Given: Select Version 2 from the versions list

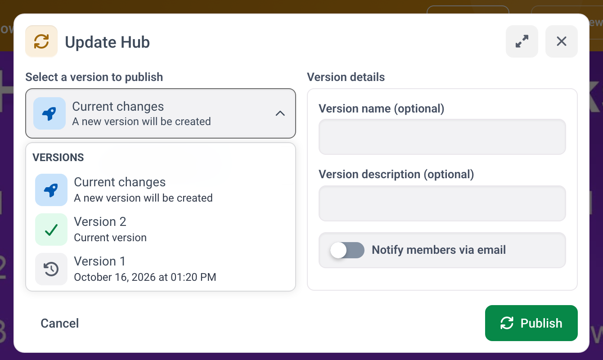Looking at the screenshot, I should [161, 229].
